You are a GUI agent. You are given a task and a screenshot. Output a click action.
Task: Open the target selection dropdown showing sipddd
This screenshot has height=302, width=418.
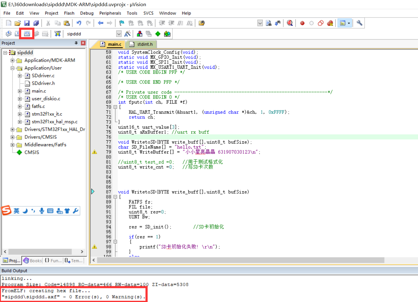click(x=119, y=34)
